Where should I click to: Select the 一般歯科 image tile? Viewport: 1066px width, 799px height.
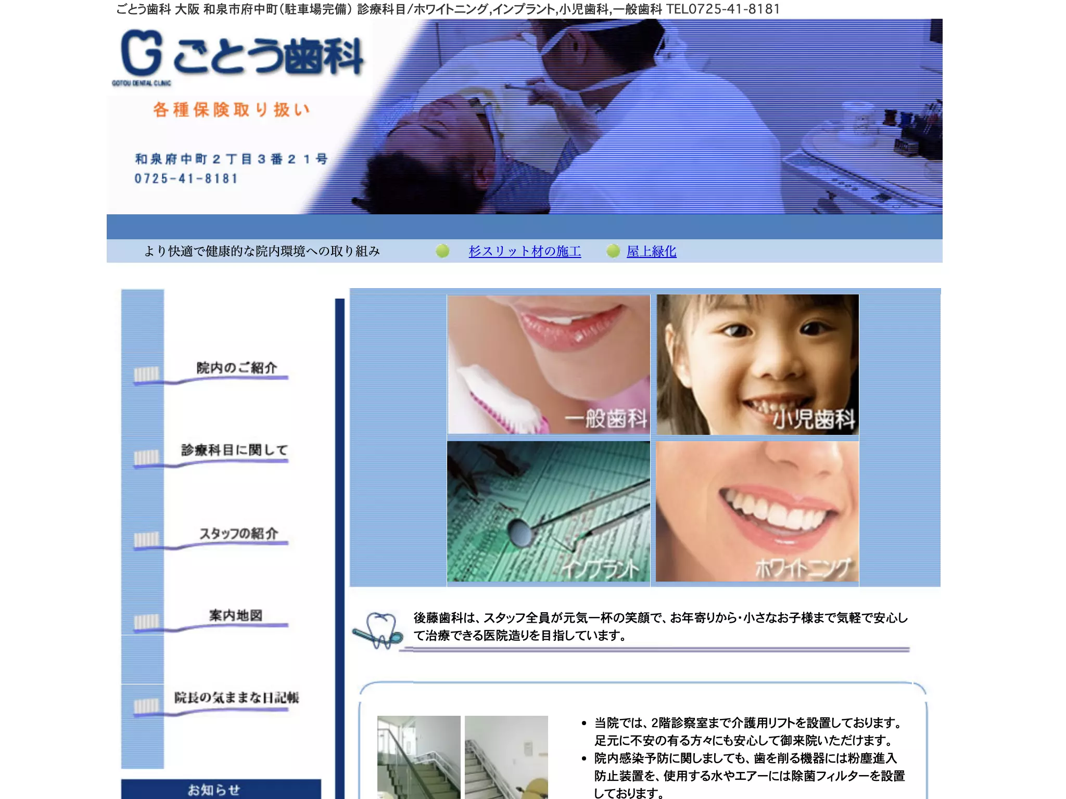click(549, 365)
